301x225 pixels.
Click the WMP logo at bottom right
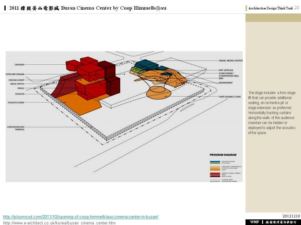click(x=254, y=222)
